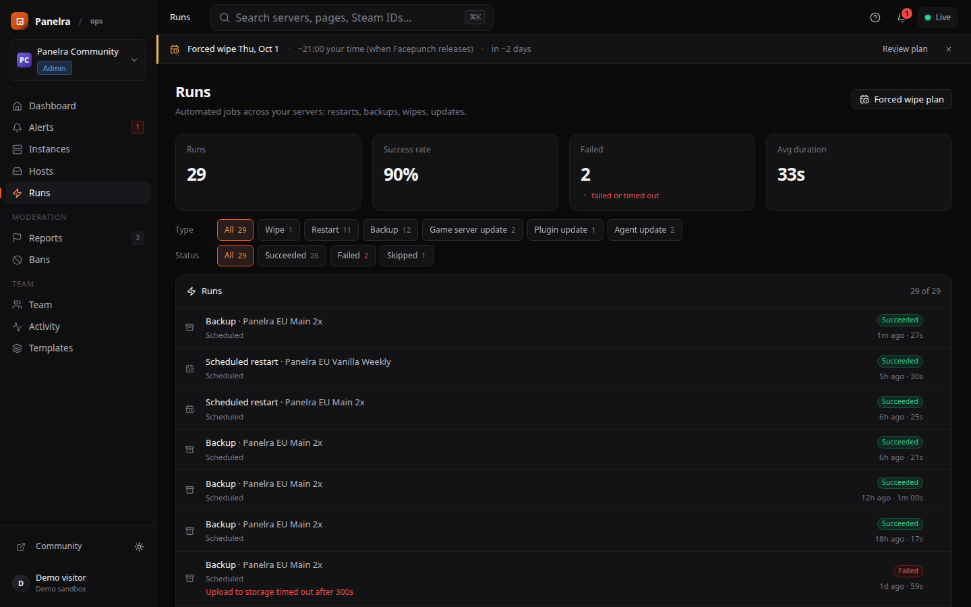
Task: Click the Hosts drive icon
Action: 18,171
